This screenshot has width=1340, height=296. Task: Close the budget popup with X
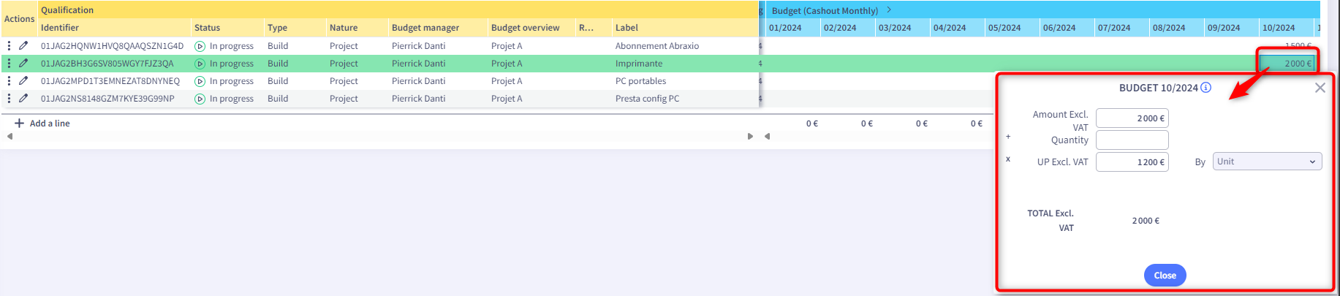1320,88
